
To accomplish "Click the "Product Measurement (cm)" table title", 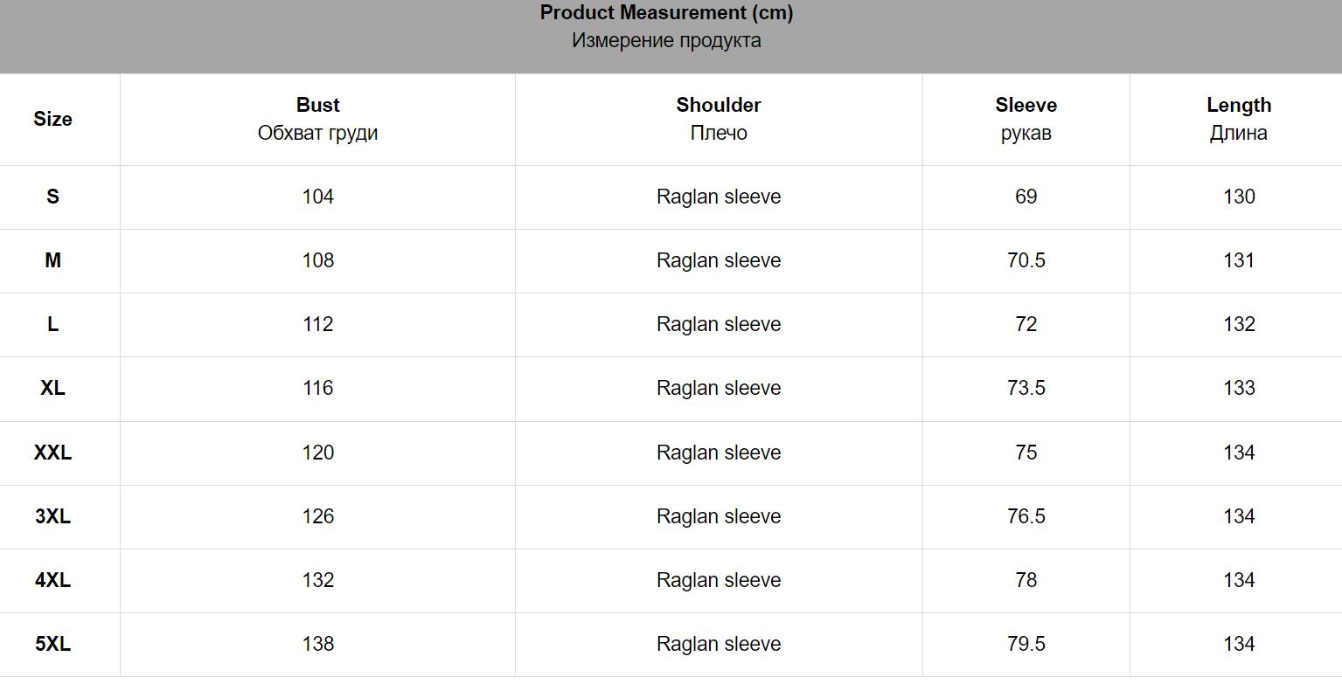I will tap(666, 13).
